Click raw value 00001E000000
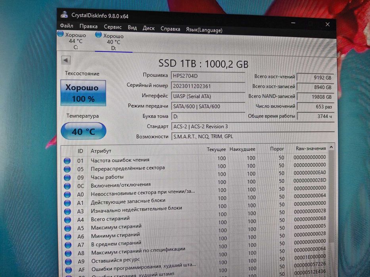 pos(310,257)
